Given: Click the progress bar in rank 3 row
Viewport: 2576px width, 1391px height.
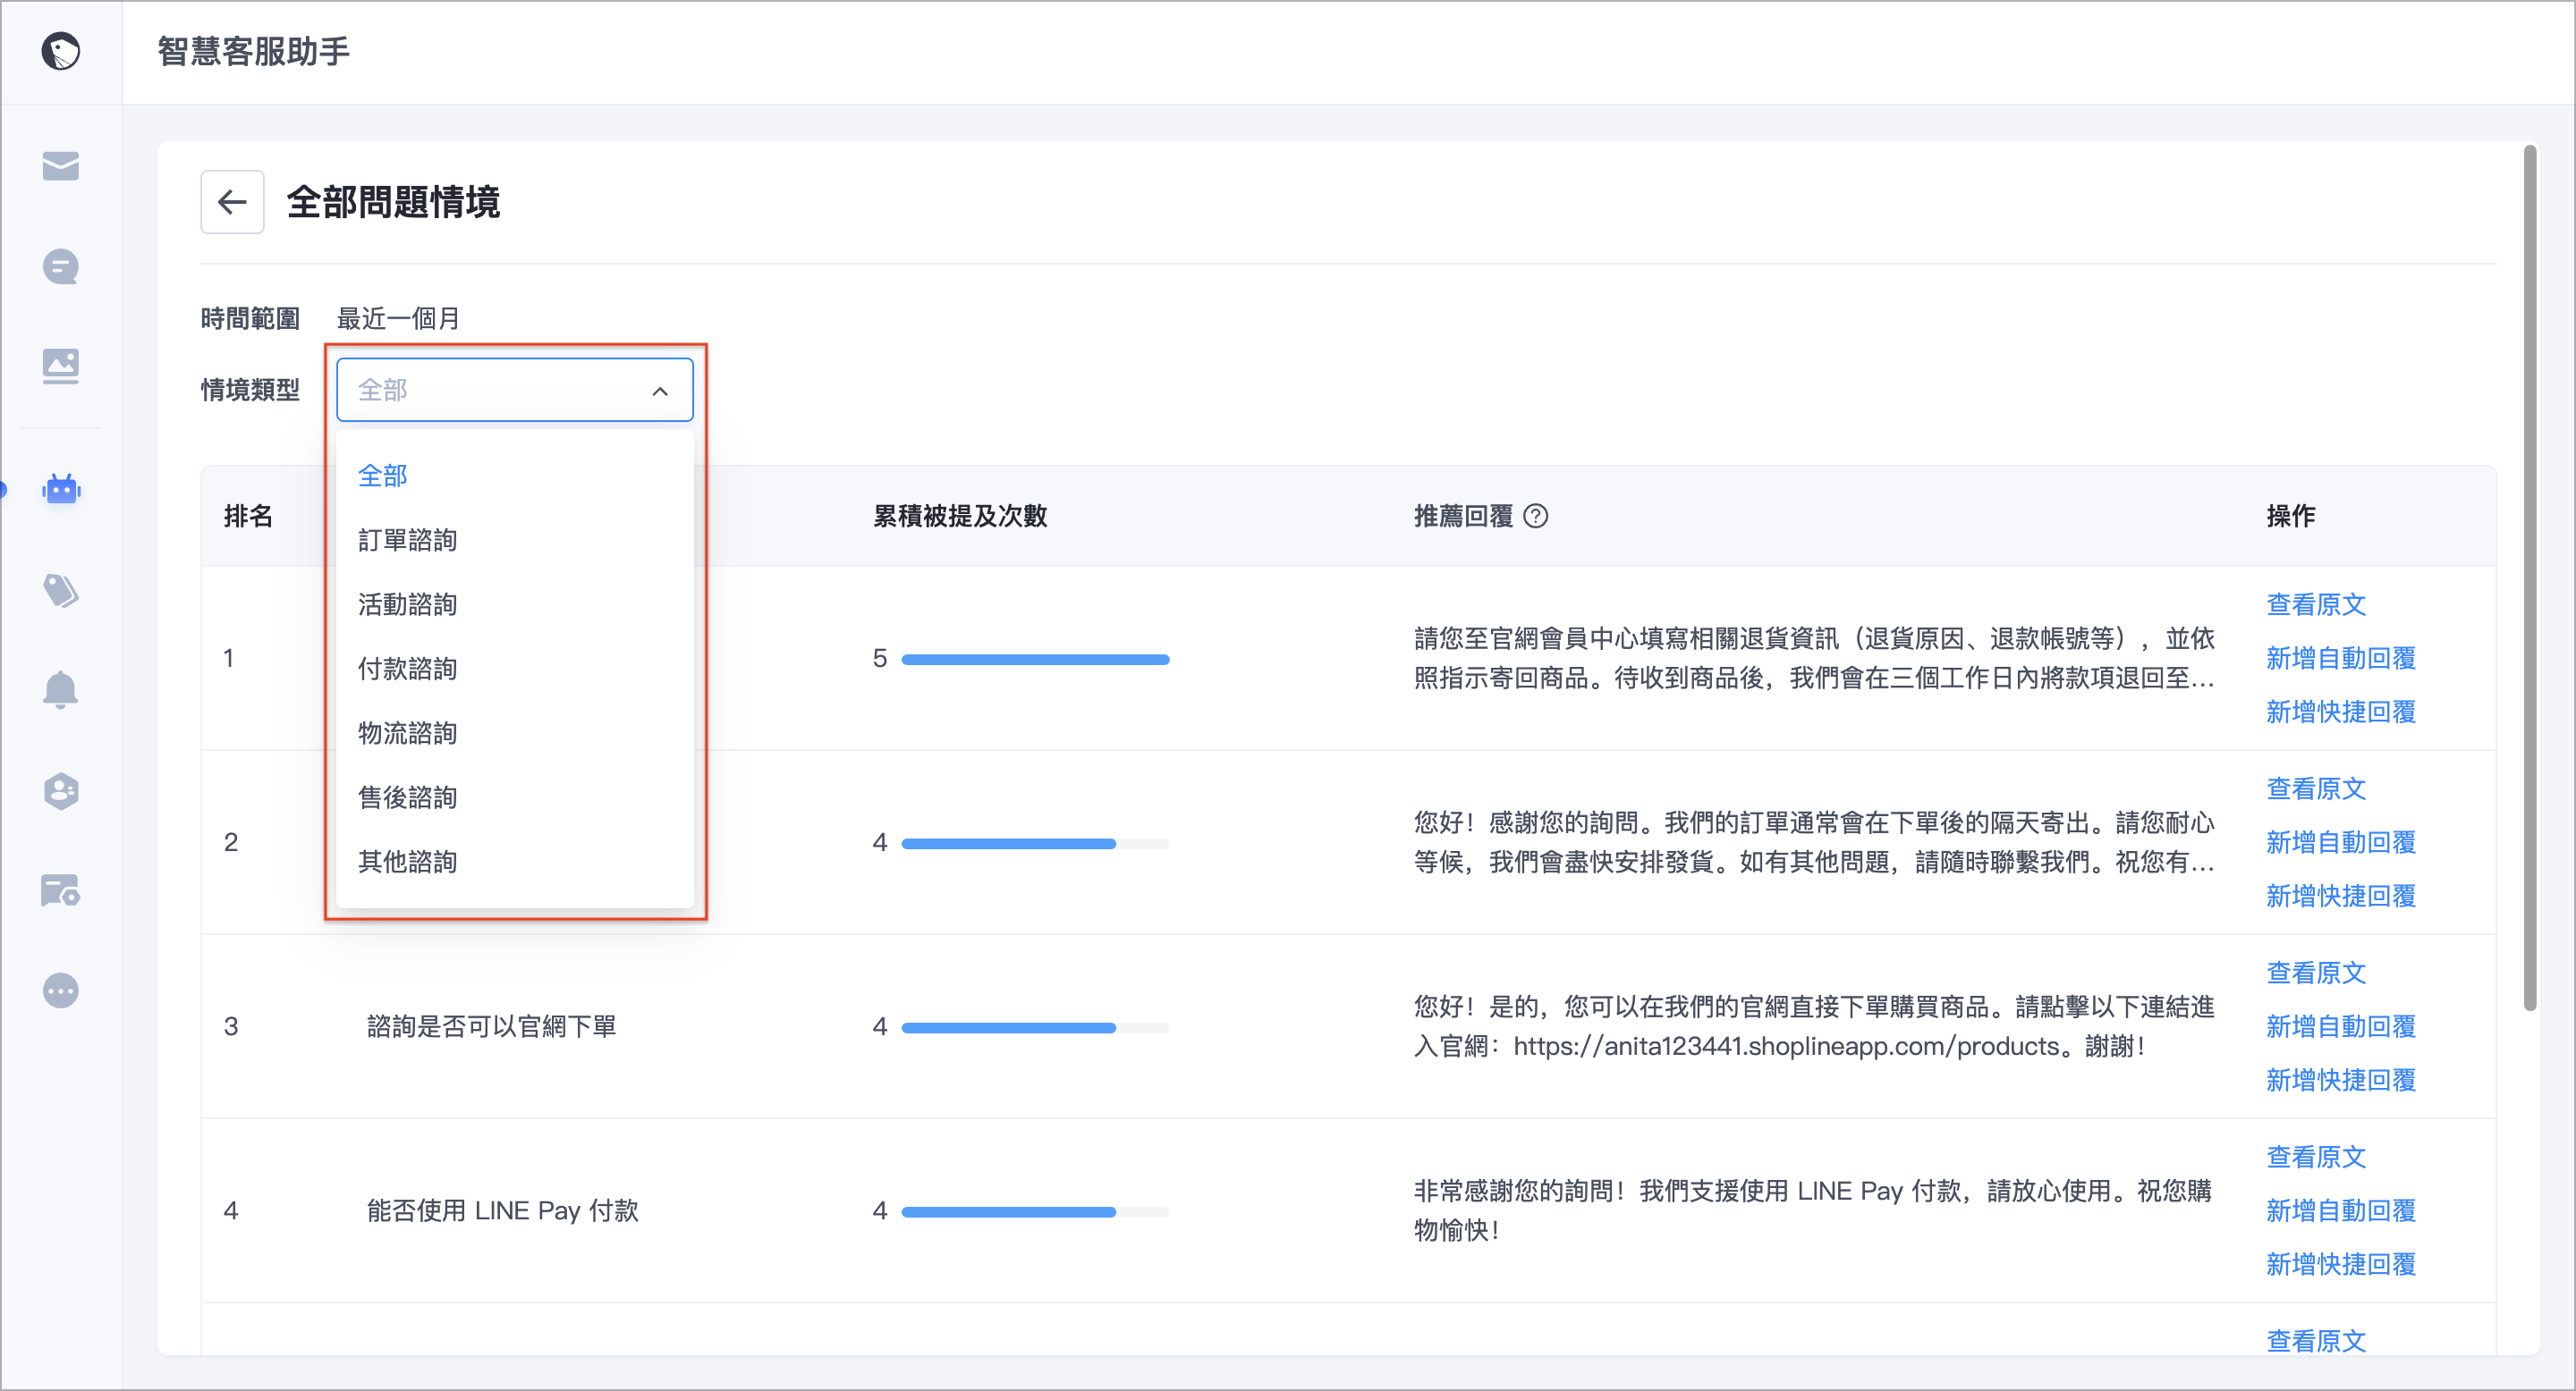Looking at the screenshot, I should [x=1035, y=1027].
